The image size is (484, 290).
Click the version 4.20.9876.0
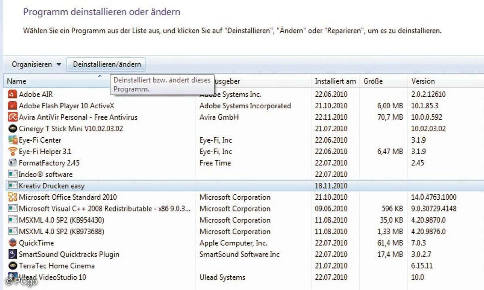(x=428, y=231)
